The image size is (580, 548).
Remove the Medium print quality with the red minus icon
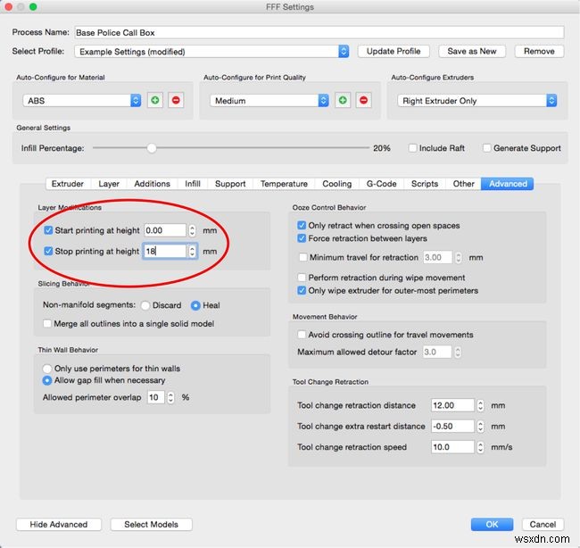[x=363, y=100]
